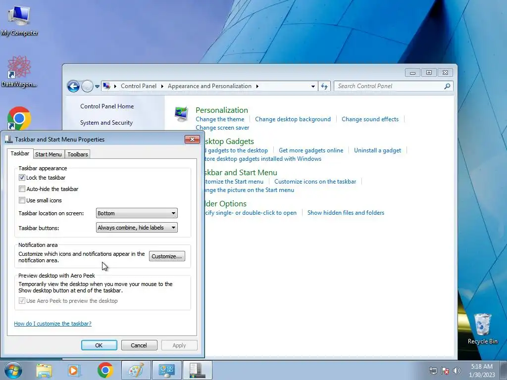
Task: Switch to the Taskbar tab
Action: 20,153
